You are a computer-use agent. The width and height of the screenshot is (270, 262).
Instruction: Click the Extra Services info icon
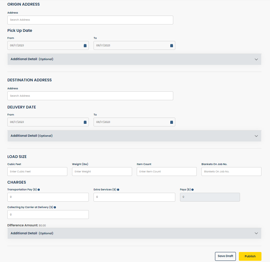pos(118,190)
